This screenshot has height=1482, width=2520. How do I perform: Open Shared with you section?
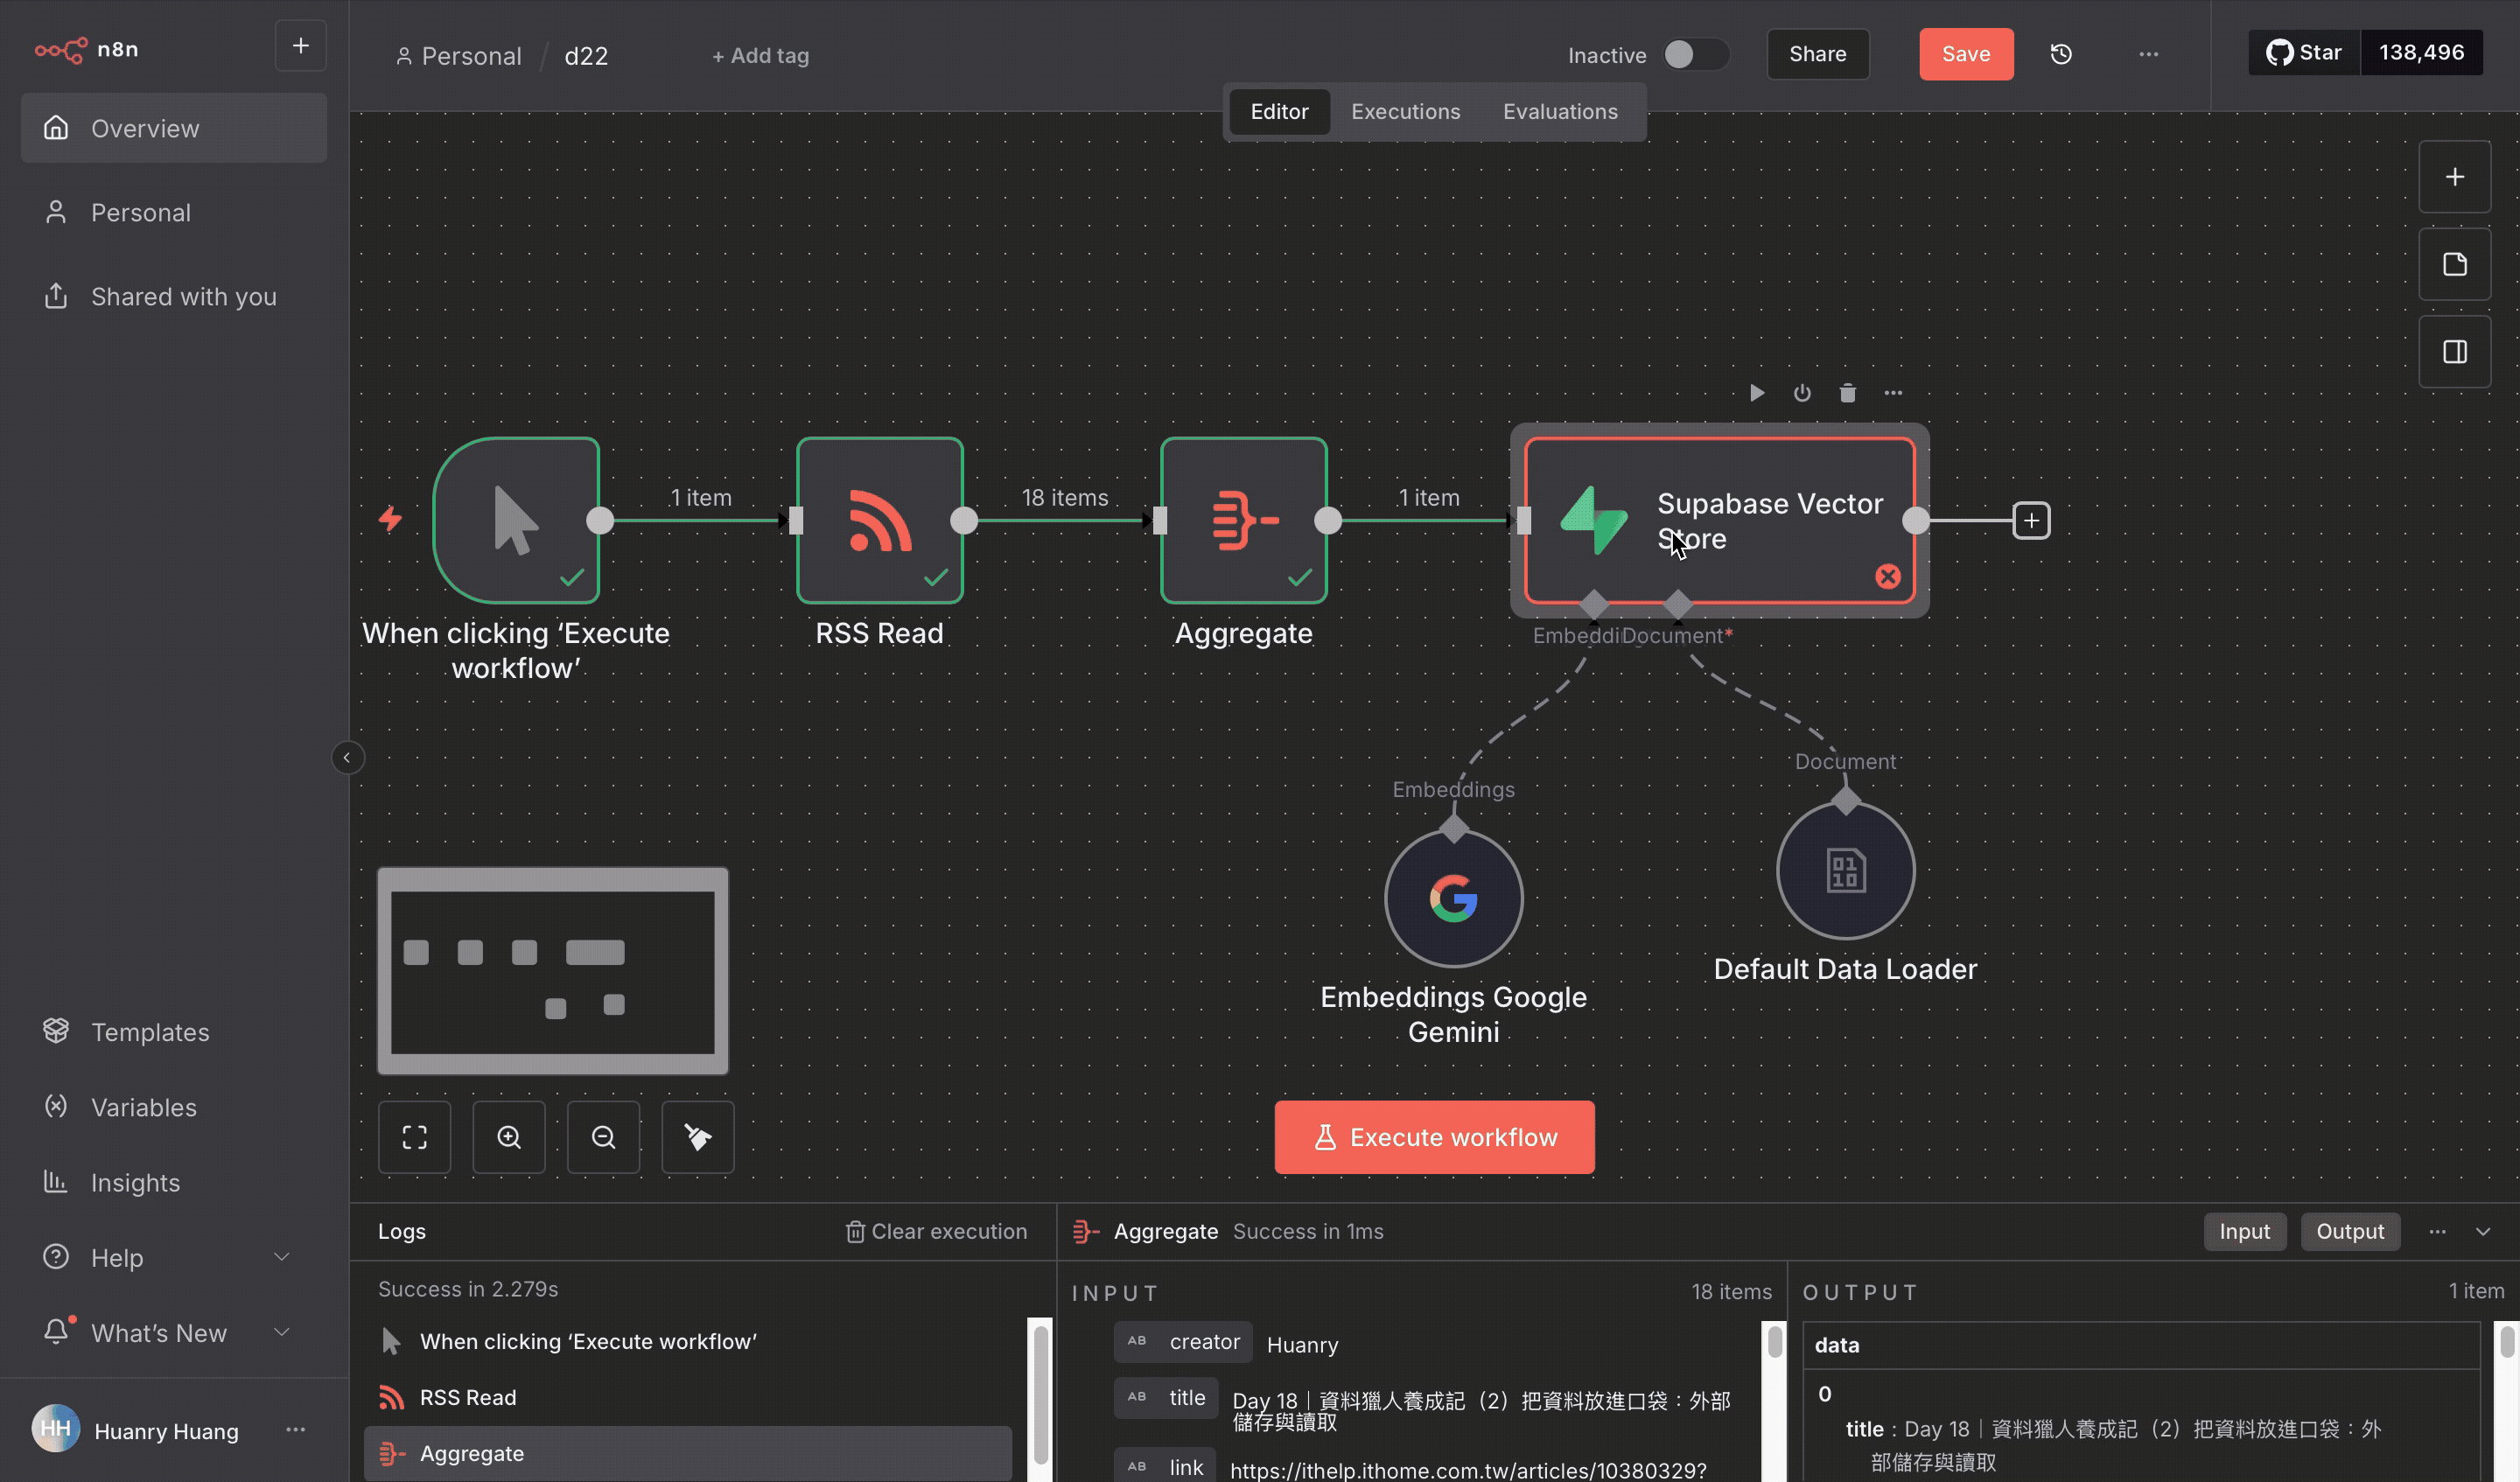(174, 296)
